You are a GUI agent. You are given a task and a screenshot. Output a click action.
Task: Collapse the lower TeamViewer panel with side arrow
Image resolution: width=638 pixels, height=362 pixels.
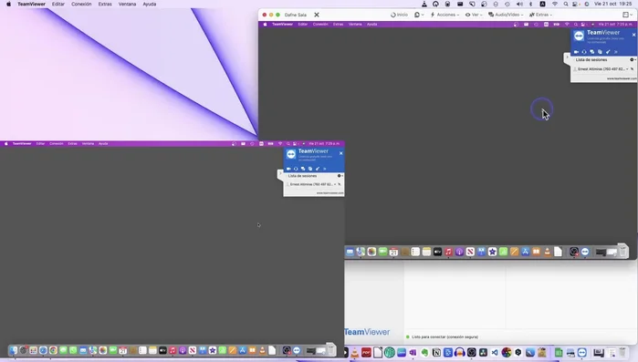point(280,174)
